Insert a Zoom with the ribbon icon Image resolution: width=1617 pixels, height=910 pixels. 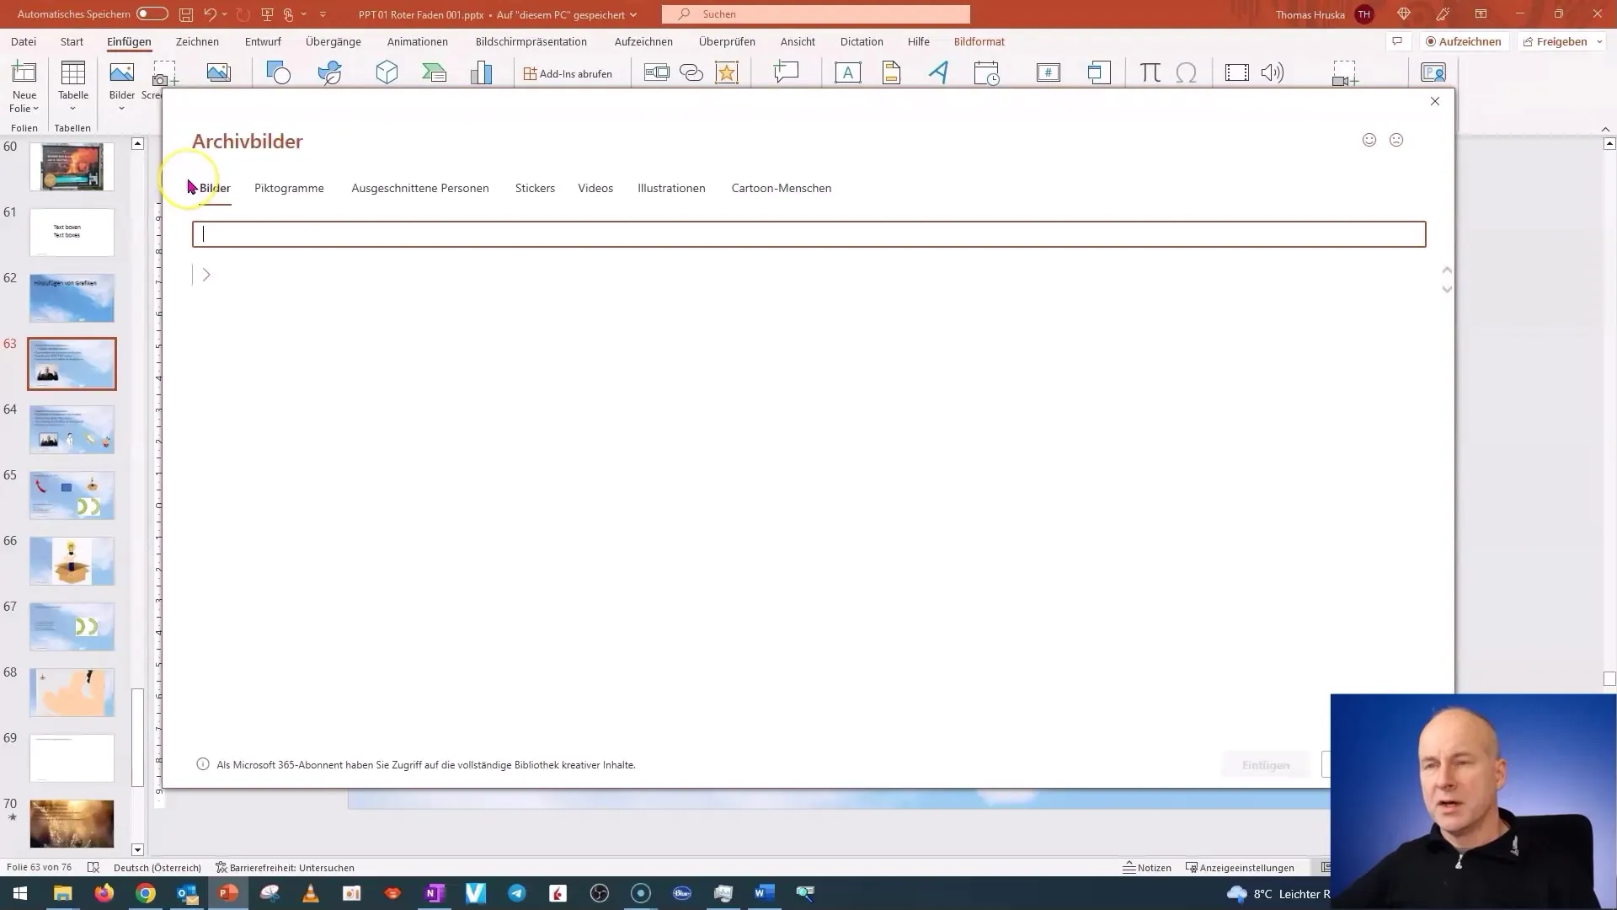(657, 73)
